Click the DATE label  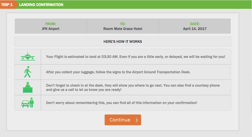pos(195,24)
